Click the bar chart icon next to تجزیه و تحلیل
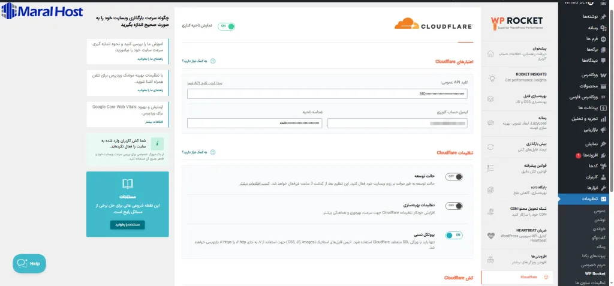The image size is (614, 286). [x=603, y=118]
